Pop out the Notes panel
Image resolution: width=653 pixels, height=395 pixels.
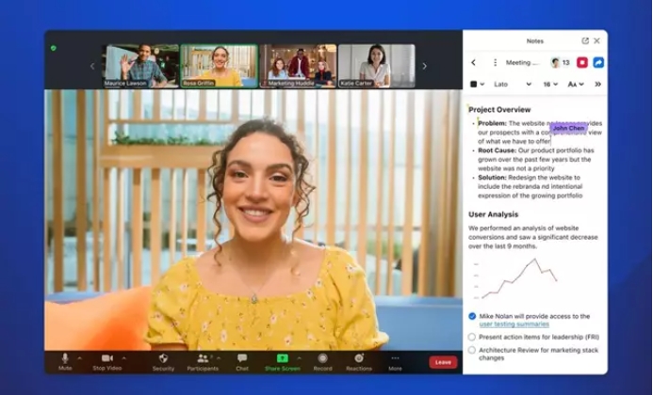585,40
